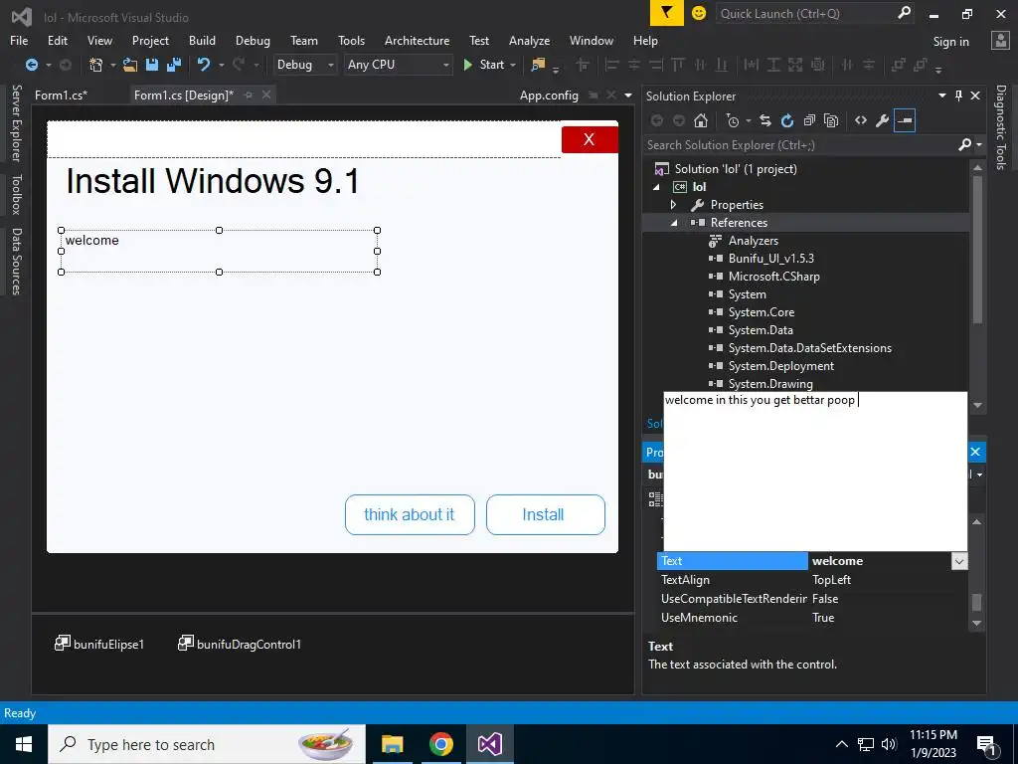1018x764 pixels.
Task: Click the Find in Files toolbar icon
Action: coord(538,65)
